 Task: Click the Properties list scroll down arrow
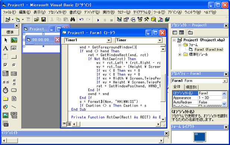pos(224,104)
